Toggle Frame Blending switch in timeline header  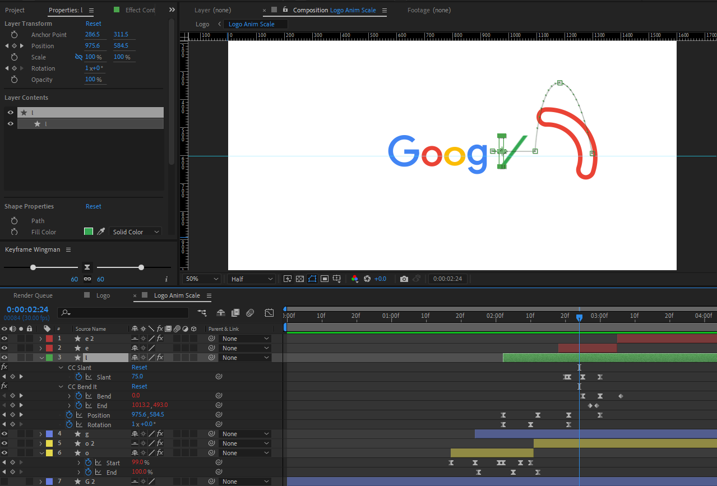pos(235,313)
